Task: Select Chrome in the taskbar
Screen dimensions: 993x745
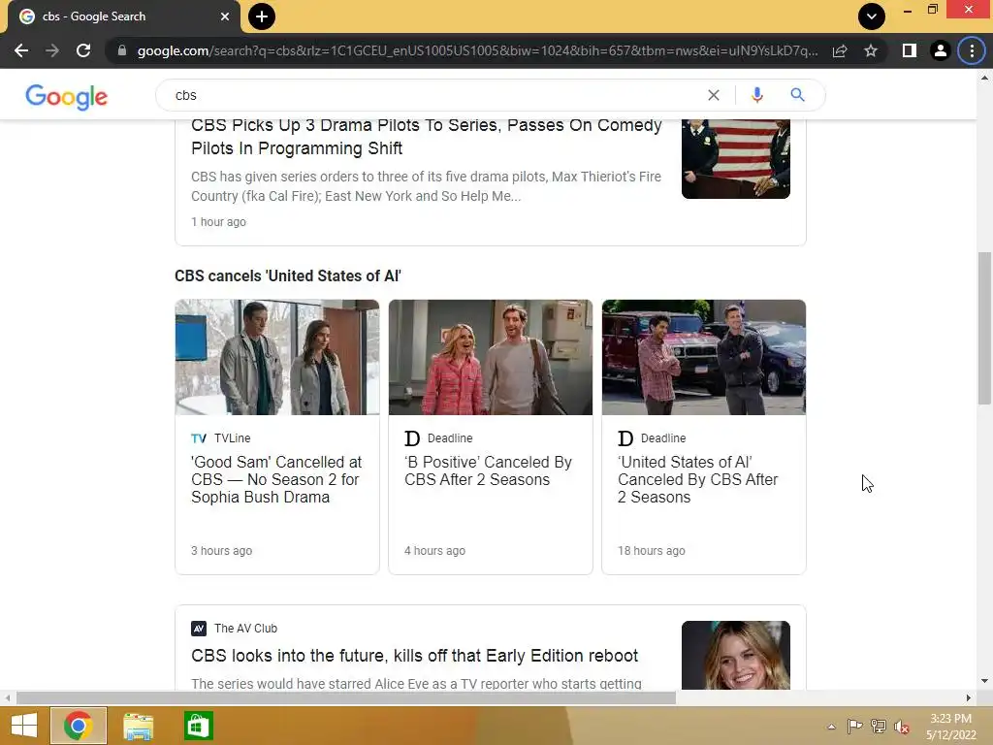Action: (x=79, y=726)
